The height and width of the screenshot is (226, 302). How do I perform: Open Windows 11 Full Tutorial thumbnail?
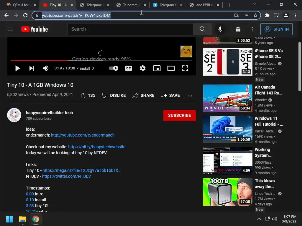pyautogui.click(x=227, y=129)
